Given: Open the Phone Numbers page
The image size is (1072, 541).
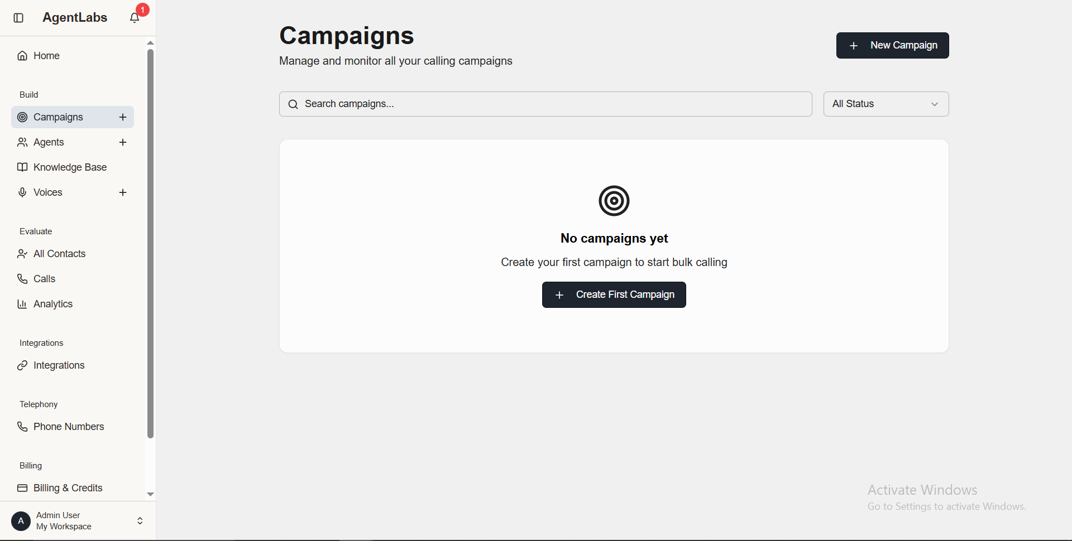Looking at the screenshot, I should [69, 427].
